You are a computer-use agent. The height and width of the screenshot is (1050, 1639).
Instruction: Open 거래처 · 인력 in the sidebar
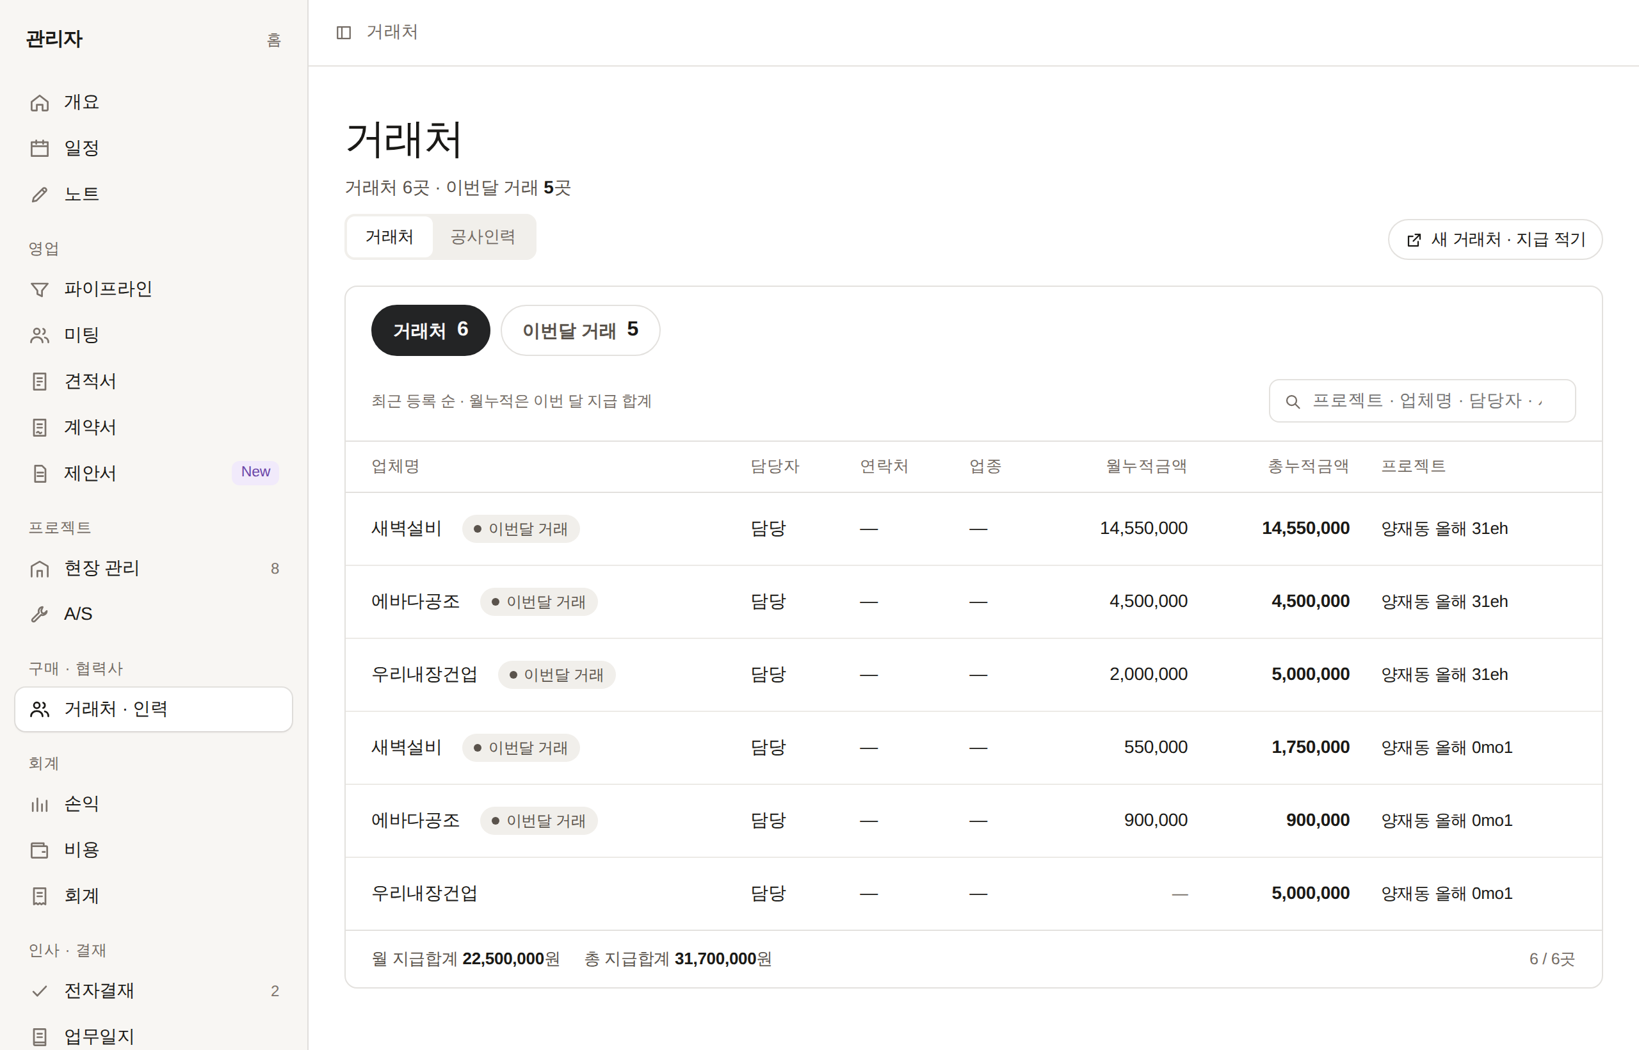pos(154,709)
